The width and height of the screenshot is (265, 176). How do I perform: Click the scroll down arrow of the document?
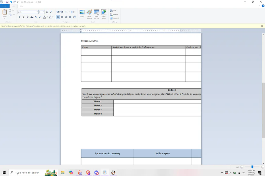click(263, 163)
